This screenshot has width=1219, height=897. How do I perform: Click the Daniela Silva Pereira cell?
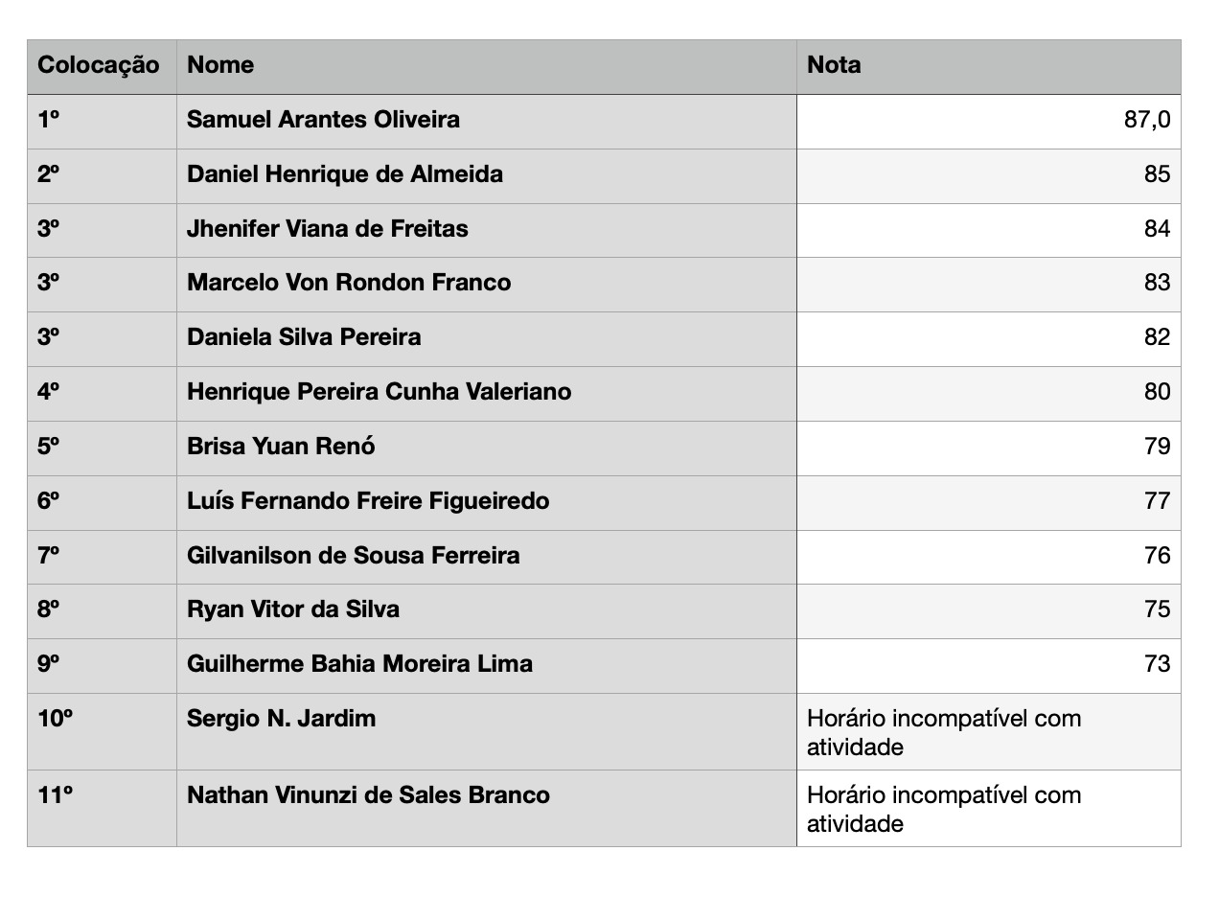pos(304,337)
